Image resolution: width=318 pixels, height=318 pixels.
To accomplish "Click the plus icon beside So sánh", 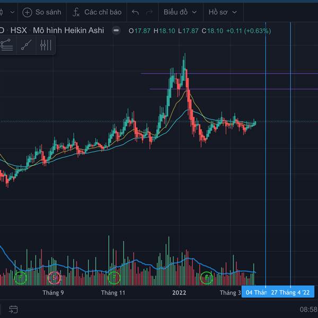I will pos(27,12).
